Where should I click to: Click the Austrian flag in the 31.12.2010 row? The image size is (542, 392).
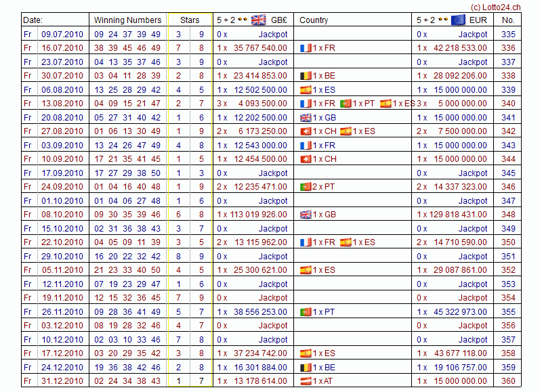point(305,381)
